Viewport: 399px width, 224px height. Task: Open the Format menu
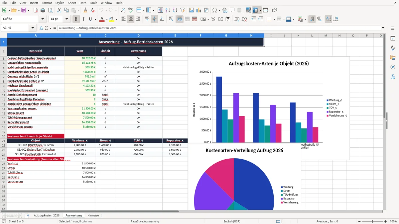47,3
